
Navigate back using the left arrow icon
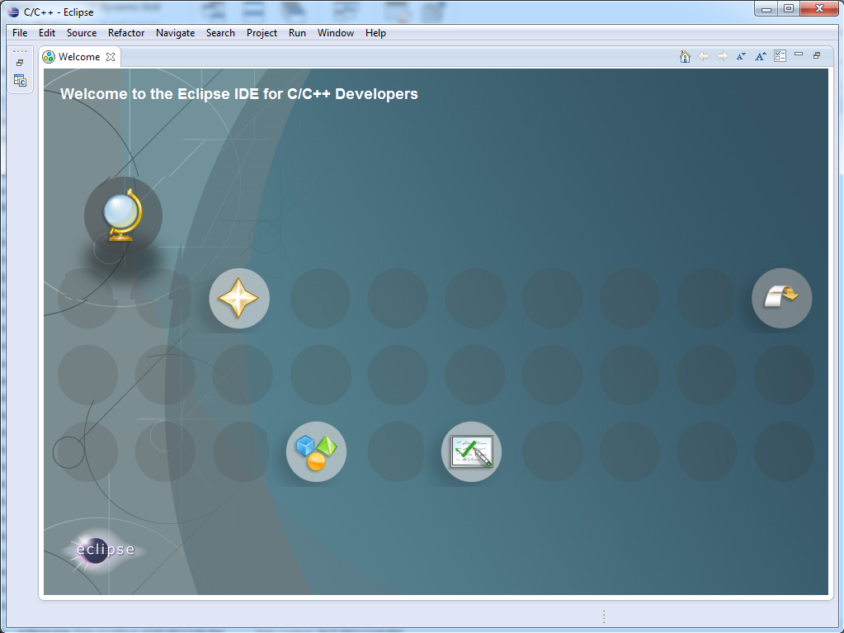tap(703, 55)
